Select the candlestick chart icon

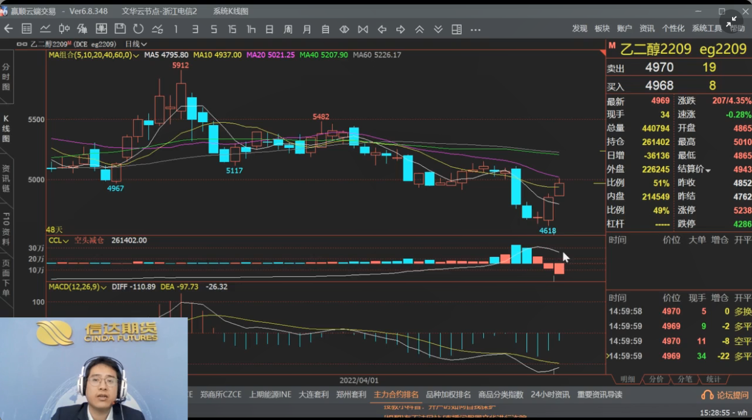click(64, 29)
